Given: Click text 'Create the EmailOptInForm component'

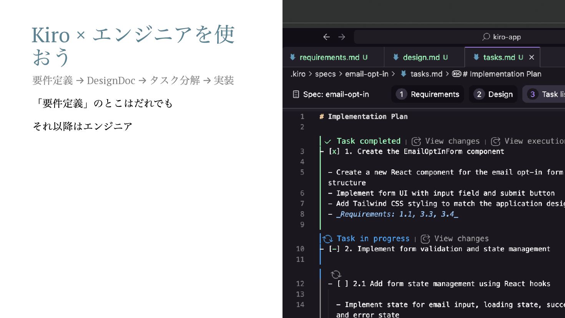Looking at the screenshot, I should [430, 151].
